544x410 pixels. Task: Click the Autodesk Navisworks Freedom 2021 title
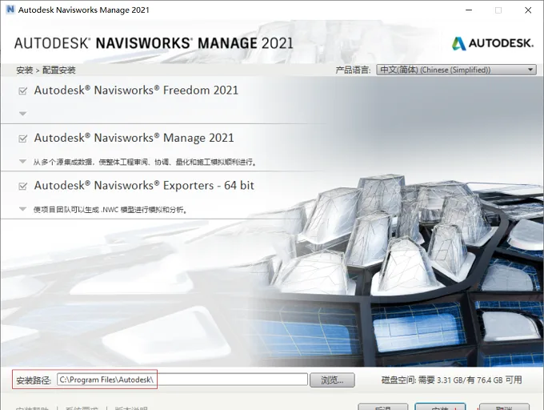136,90
